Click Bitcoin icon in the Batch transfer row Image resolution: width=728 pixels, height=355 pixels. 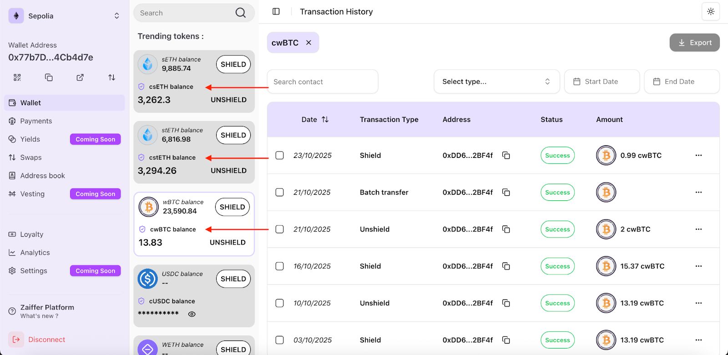606,192
